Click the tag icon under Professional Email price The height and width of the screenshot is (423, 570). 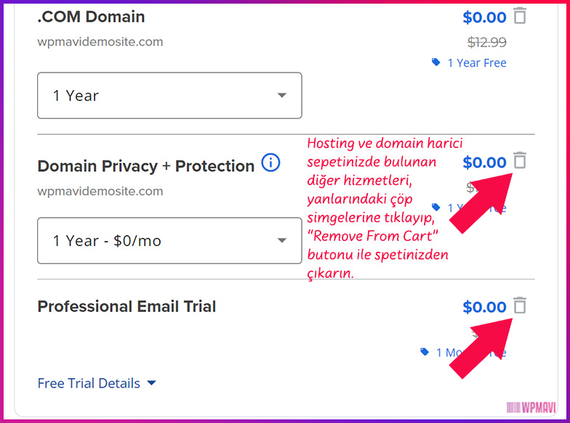click(425, 352)
